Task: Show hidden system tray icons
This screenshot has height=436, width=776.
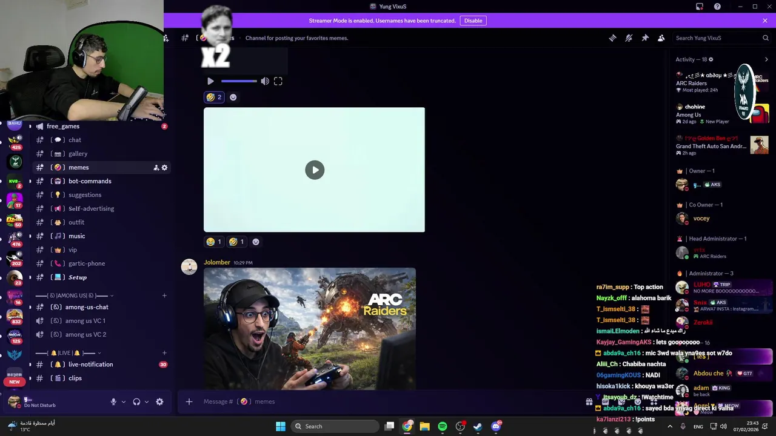Action: (671, 426)
